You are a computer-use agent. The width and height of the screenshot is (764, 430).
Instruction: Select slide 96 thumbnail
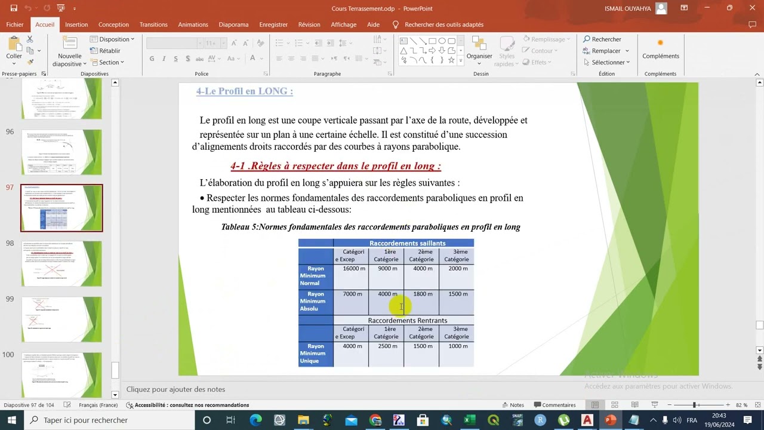tap(61, 152)
